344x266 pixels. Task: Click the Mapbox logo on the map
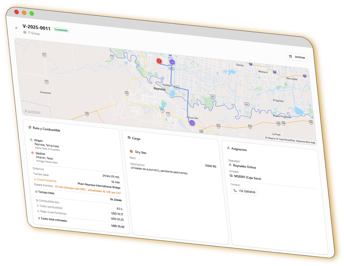pos(32,112)
